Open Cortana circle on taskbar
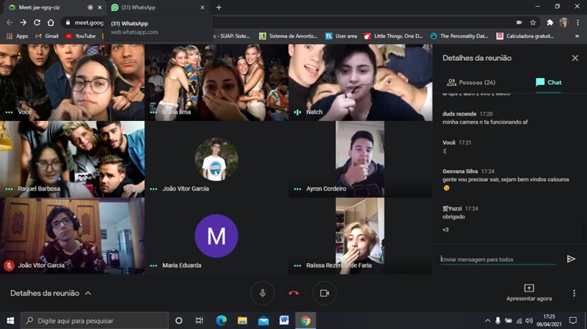Viewport: 587px width, 329px height. tap(178, 320)
